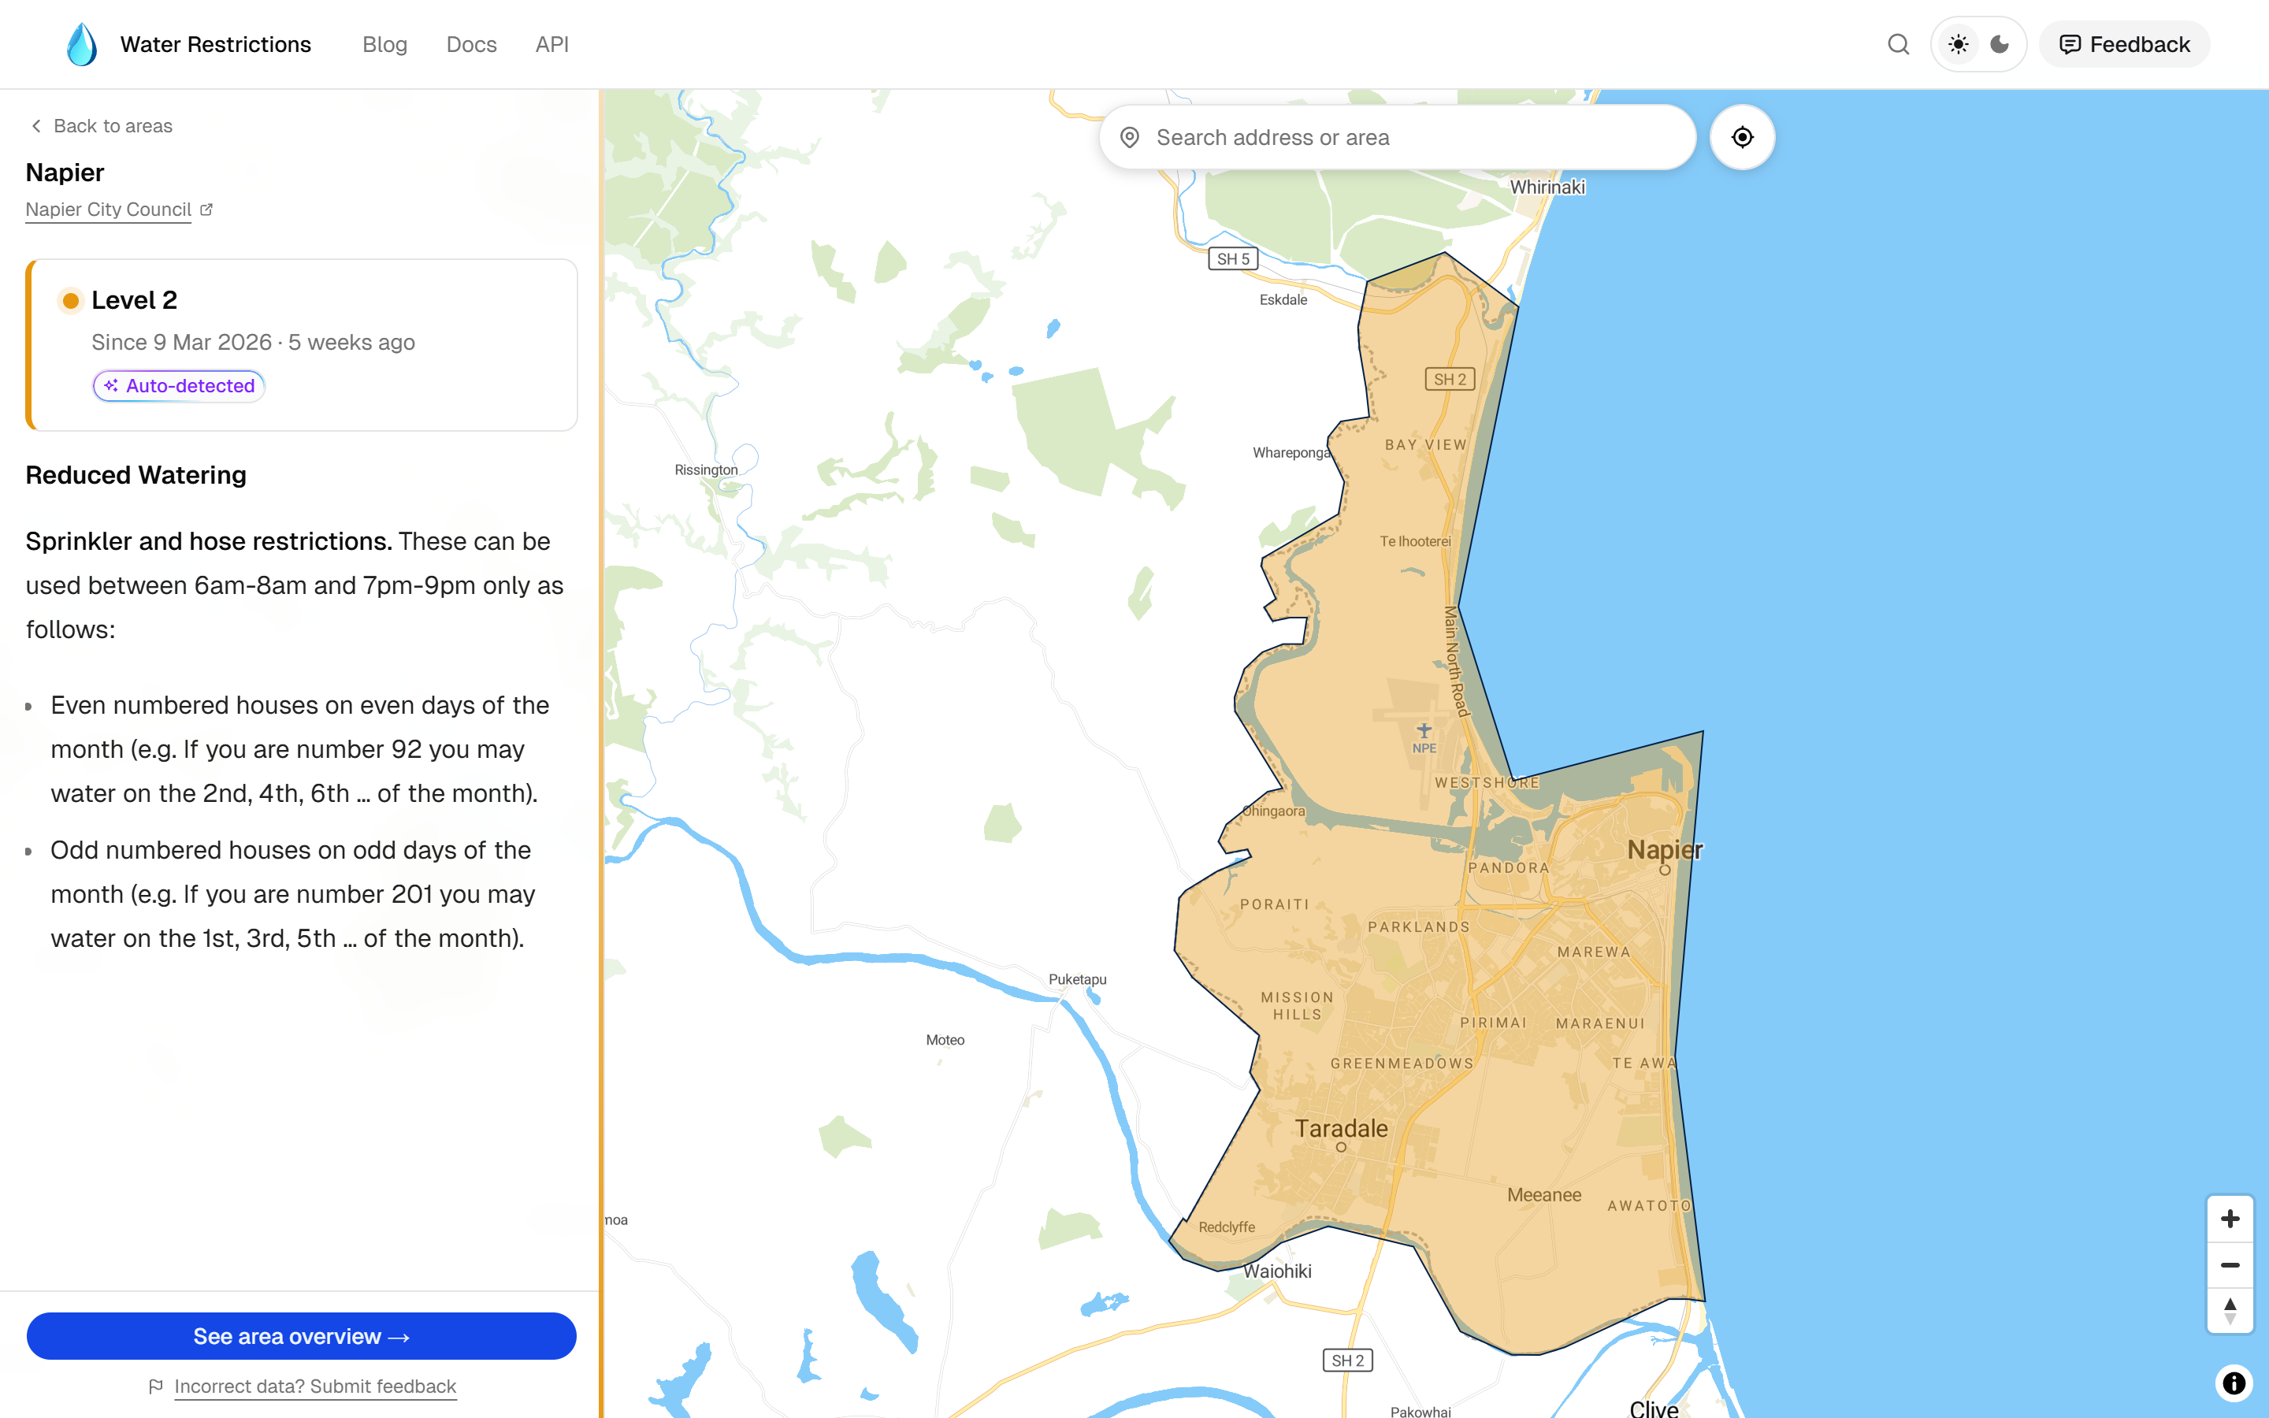Zoom out on the map

(2230, 1265)
